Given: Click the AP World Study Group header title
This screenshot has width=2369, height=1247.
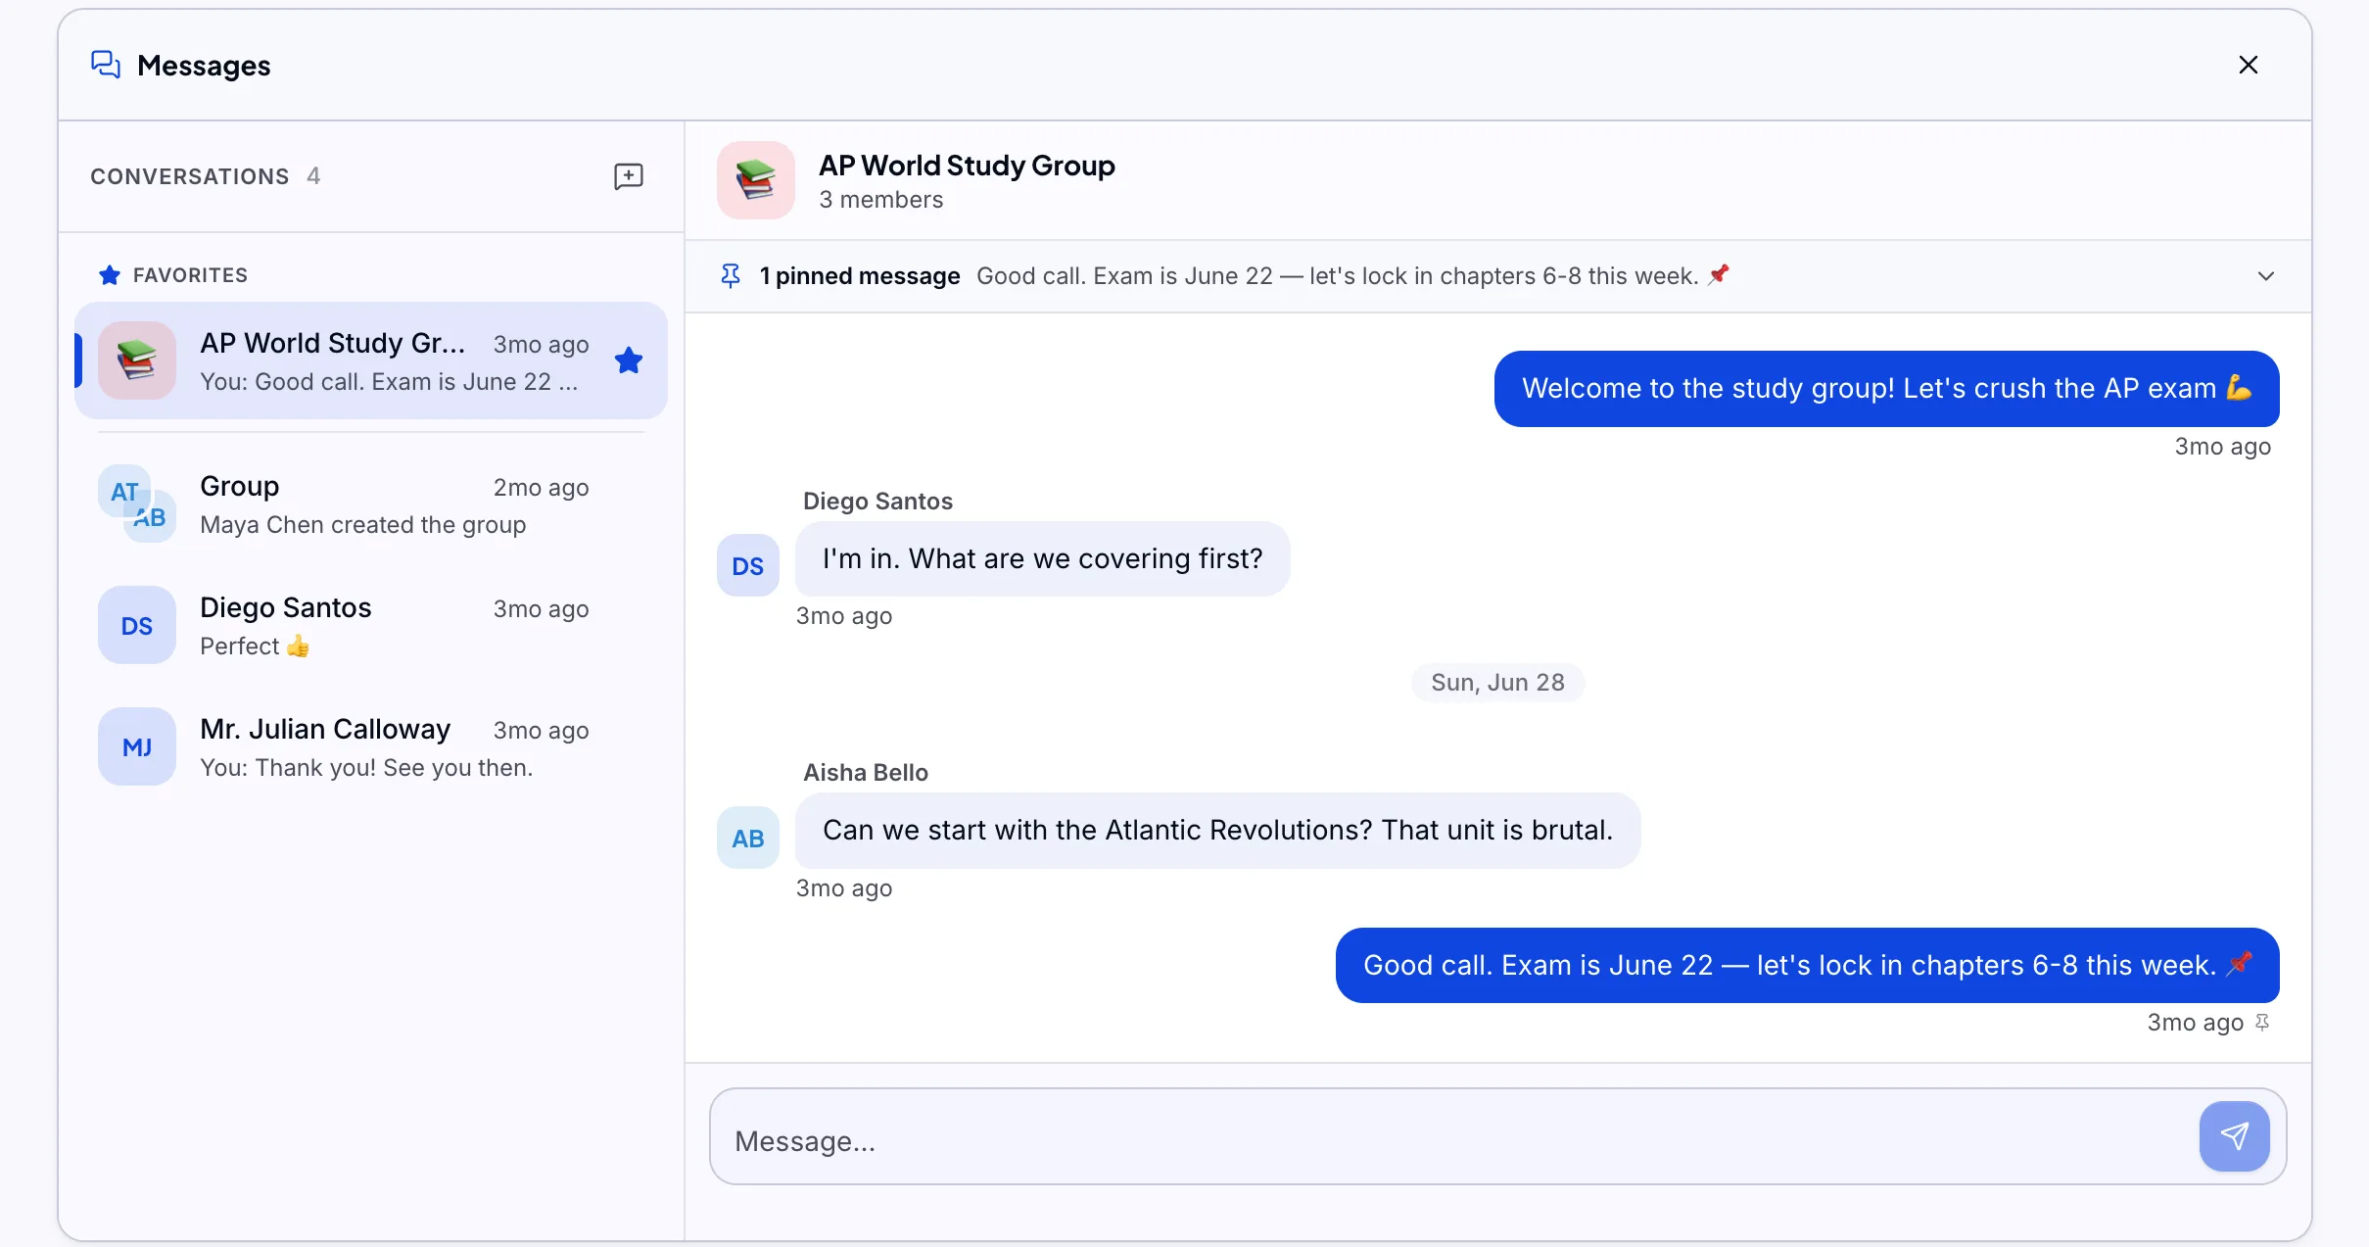Looking at the screenshot, I should tap(967, 166).
